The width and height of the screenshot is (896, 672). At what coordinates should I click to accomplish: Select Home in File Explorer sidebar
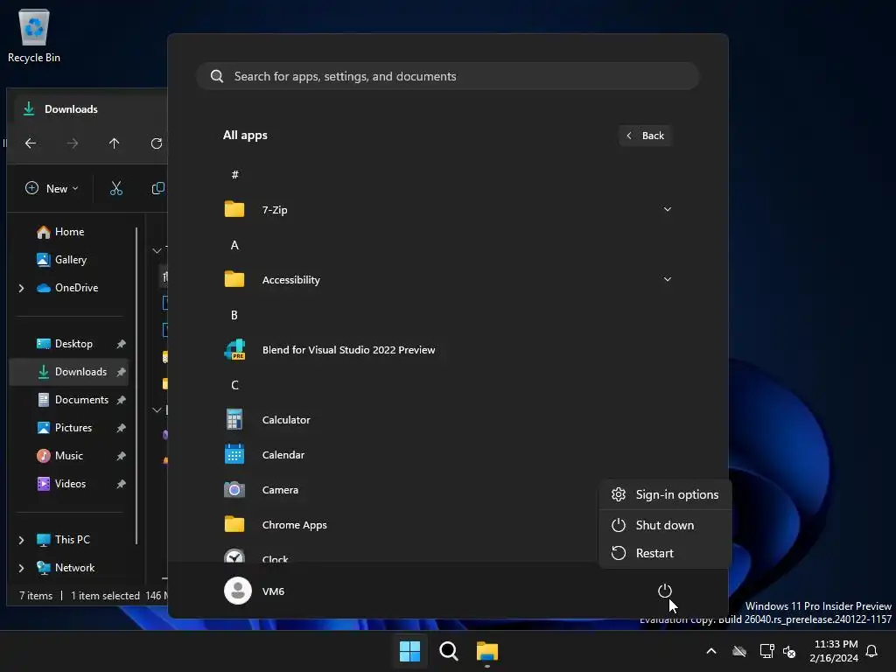click(x=70, y=231)
